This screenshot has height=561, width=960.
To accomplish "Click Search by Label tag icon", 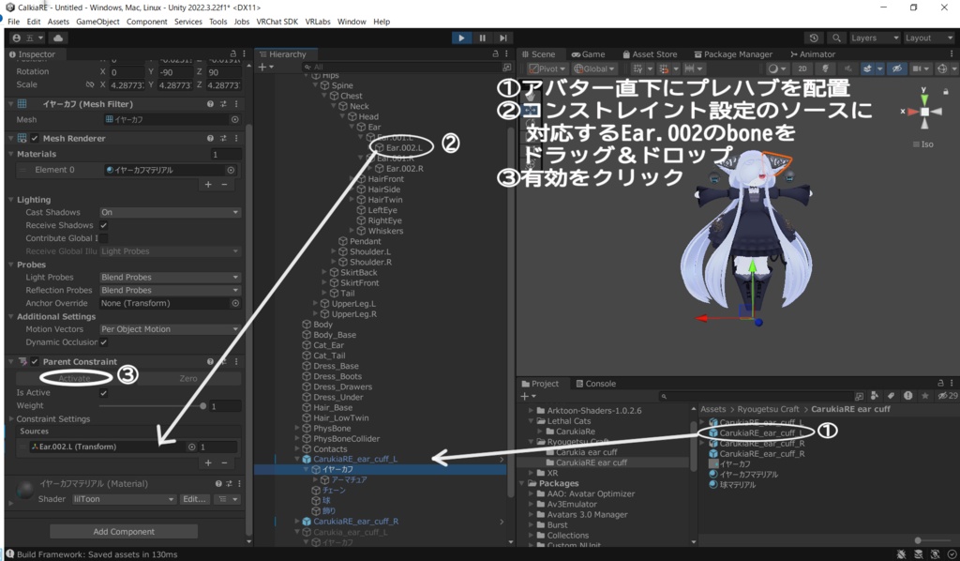I will pos(891,396).
